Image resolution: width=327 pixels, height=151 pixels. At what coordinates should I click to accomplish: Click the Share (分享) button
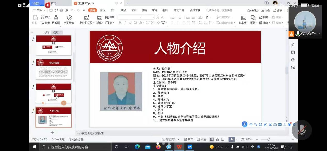[278, 10]
